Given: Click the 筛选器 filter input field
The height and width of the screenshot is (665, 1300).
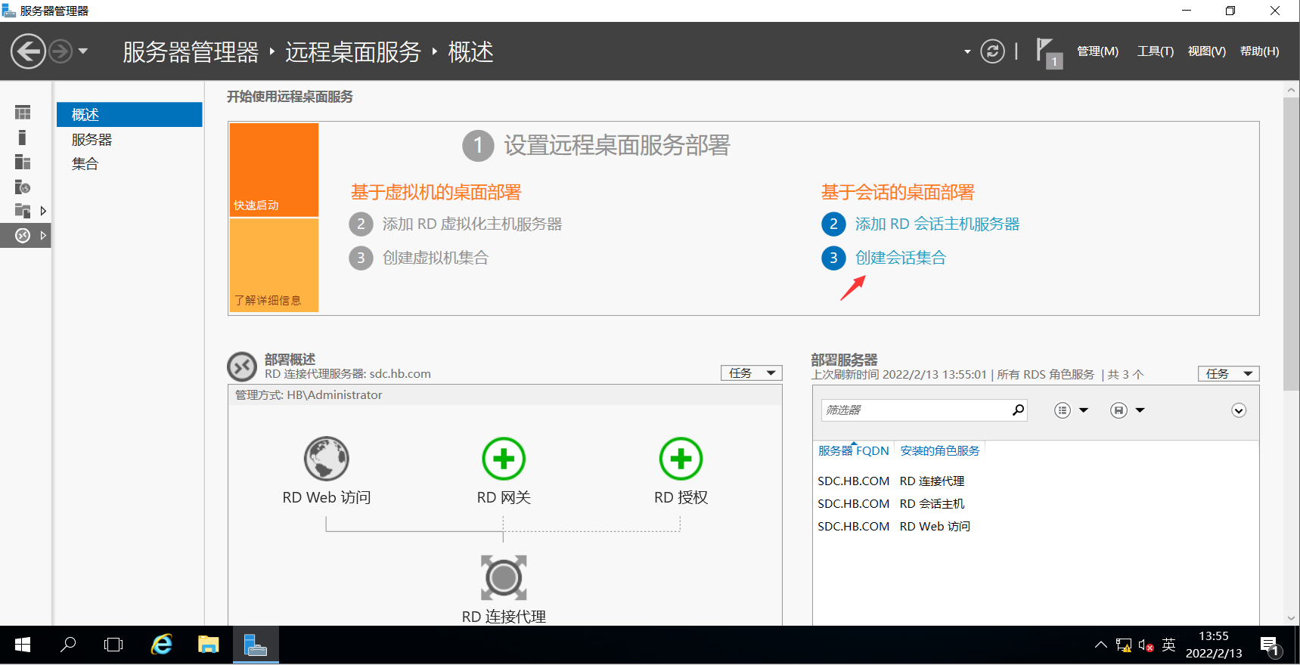Looking at the screenshot, I should (x=915, y=410).
